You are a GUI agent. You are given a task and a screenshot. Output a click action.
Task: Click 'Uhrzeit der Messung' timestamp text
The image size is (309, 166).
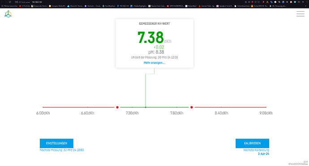pos(154,57)
